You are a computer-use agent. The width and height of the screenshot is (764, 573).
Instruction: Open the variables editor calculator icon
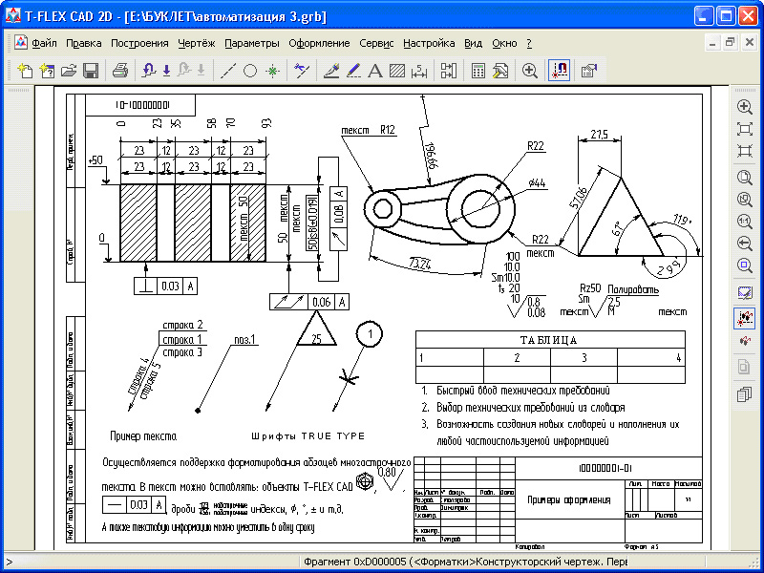point(478,71)
